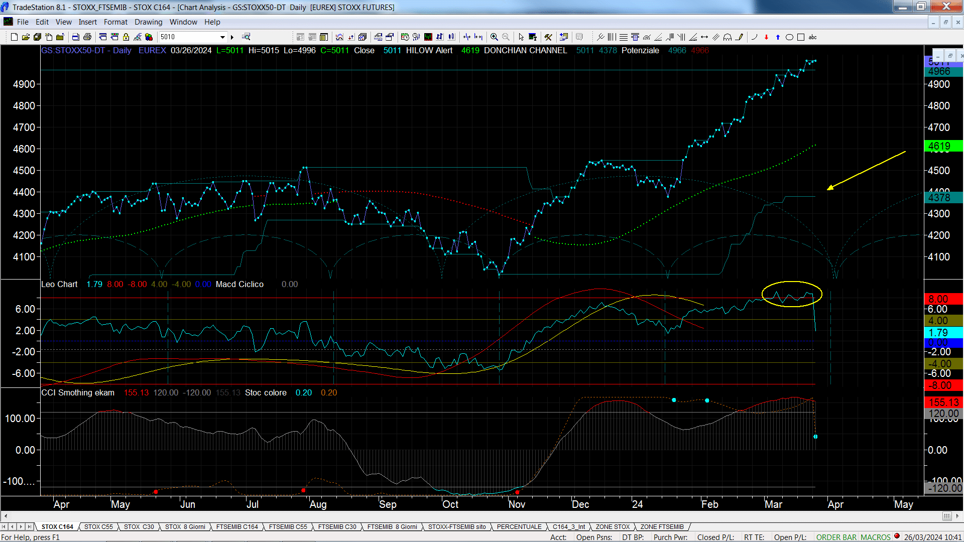Click the red 155.13 CCI axis label
Screen dimensions: 964x542
[943, 402]
